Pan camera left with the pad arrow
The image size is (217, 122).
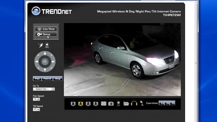(37, 62)
